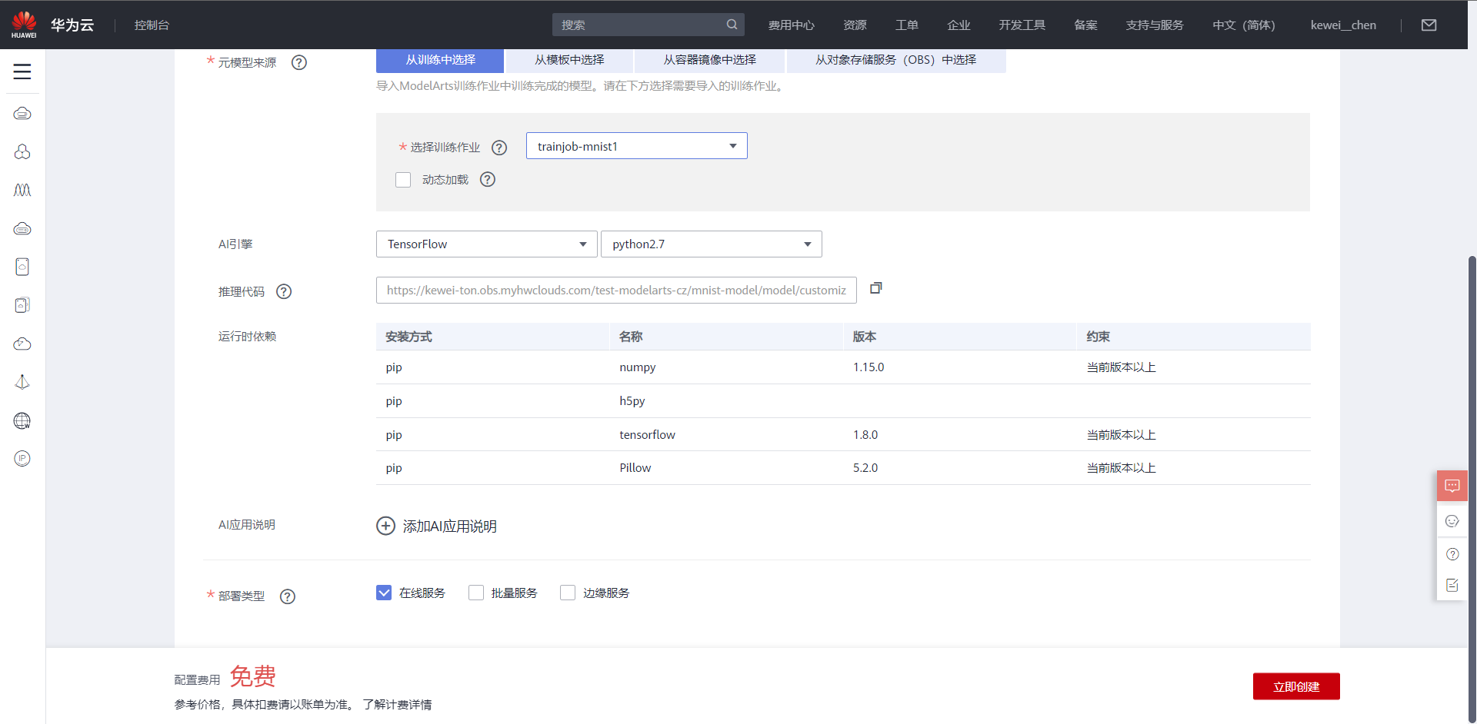Click the inference code URL field

point(616,290)
